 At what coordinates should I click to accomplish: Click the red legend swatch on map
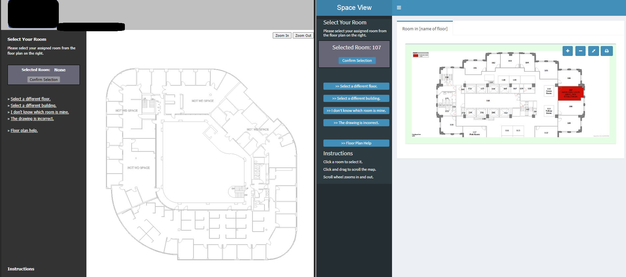415,56
